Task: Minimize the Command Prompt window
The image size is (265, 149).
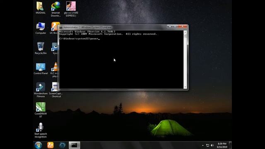Action: (x=170, y=26)
